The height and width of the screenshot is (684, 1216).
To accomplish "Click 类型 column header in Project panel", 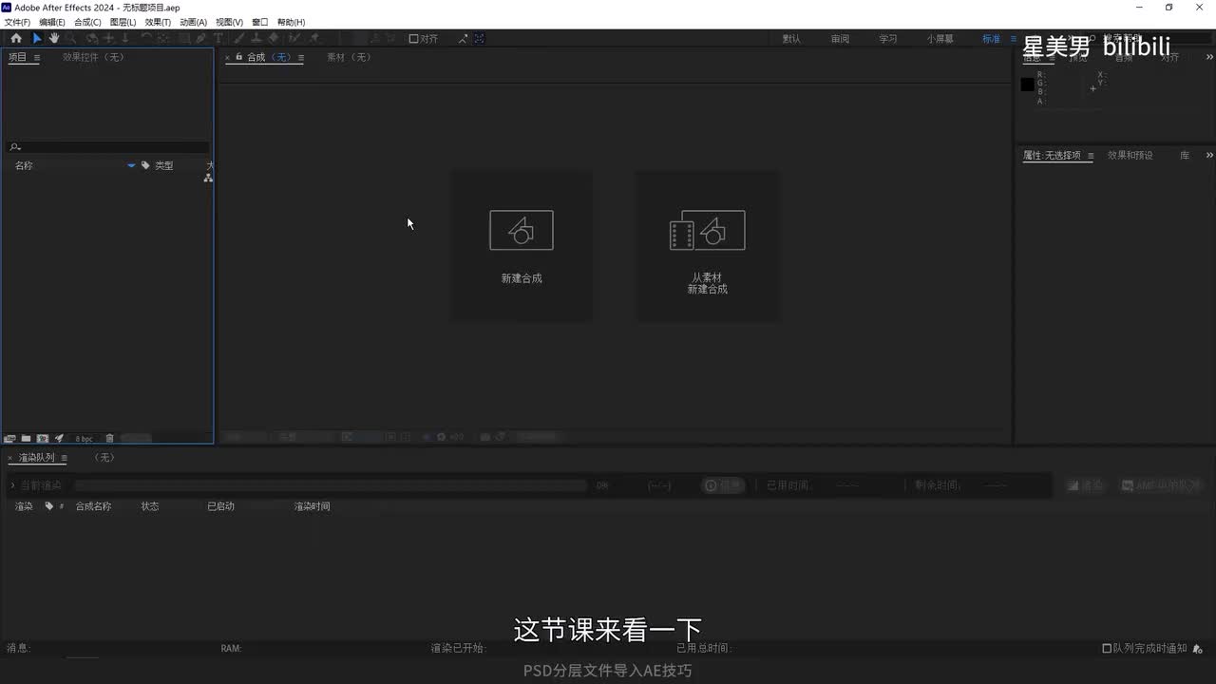I will (164, 165).
